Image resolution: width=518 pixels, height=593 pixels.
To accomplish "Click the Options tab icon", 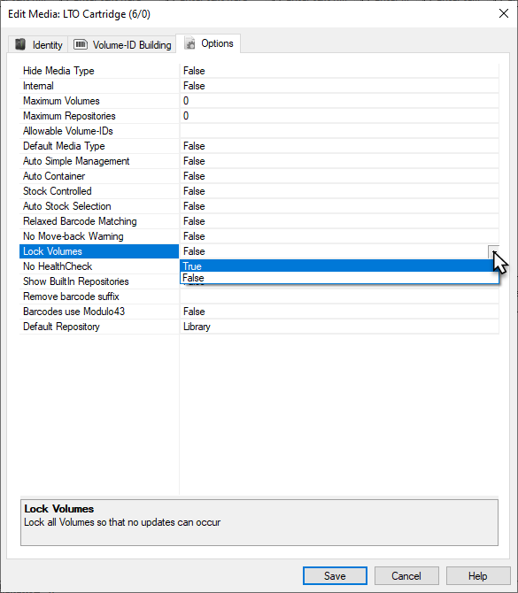I will tap(190, 43).
